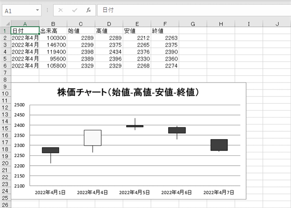This screenshot has height=208, width=291.
Task: Click the Cancel X icon in formula bar
Action: [x=61, y=10]
